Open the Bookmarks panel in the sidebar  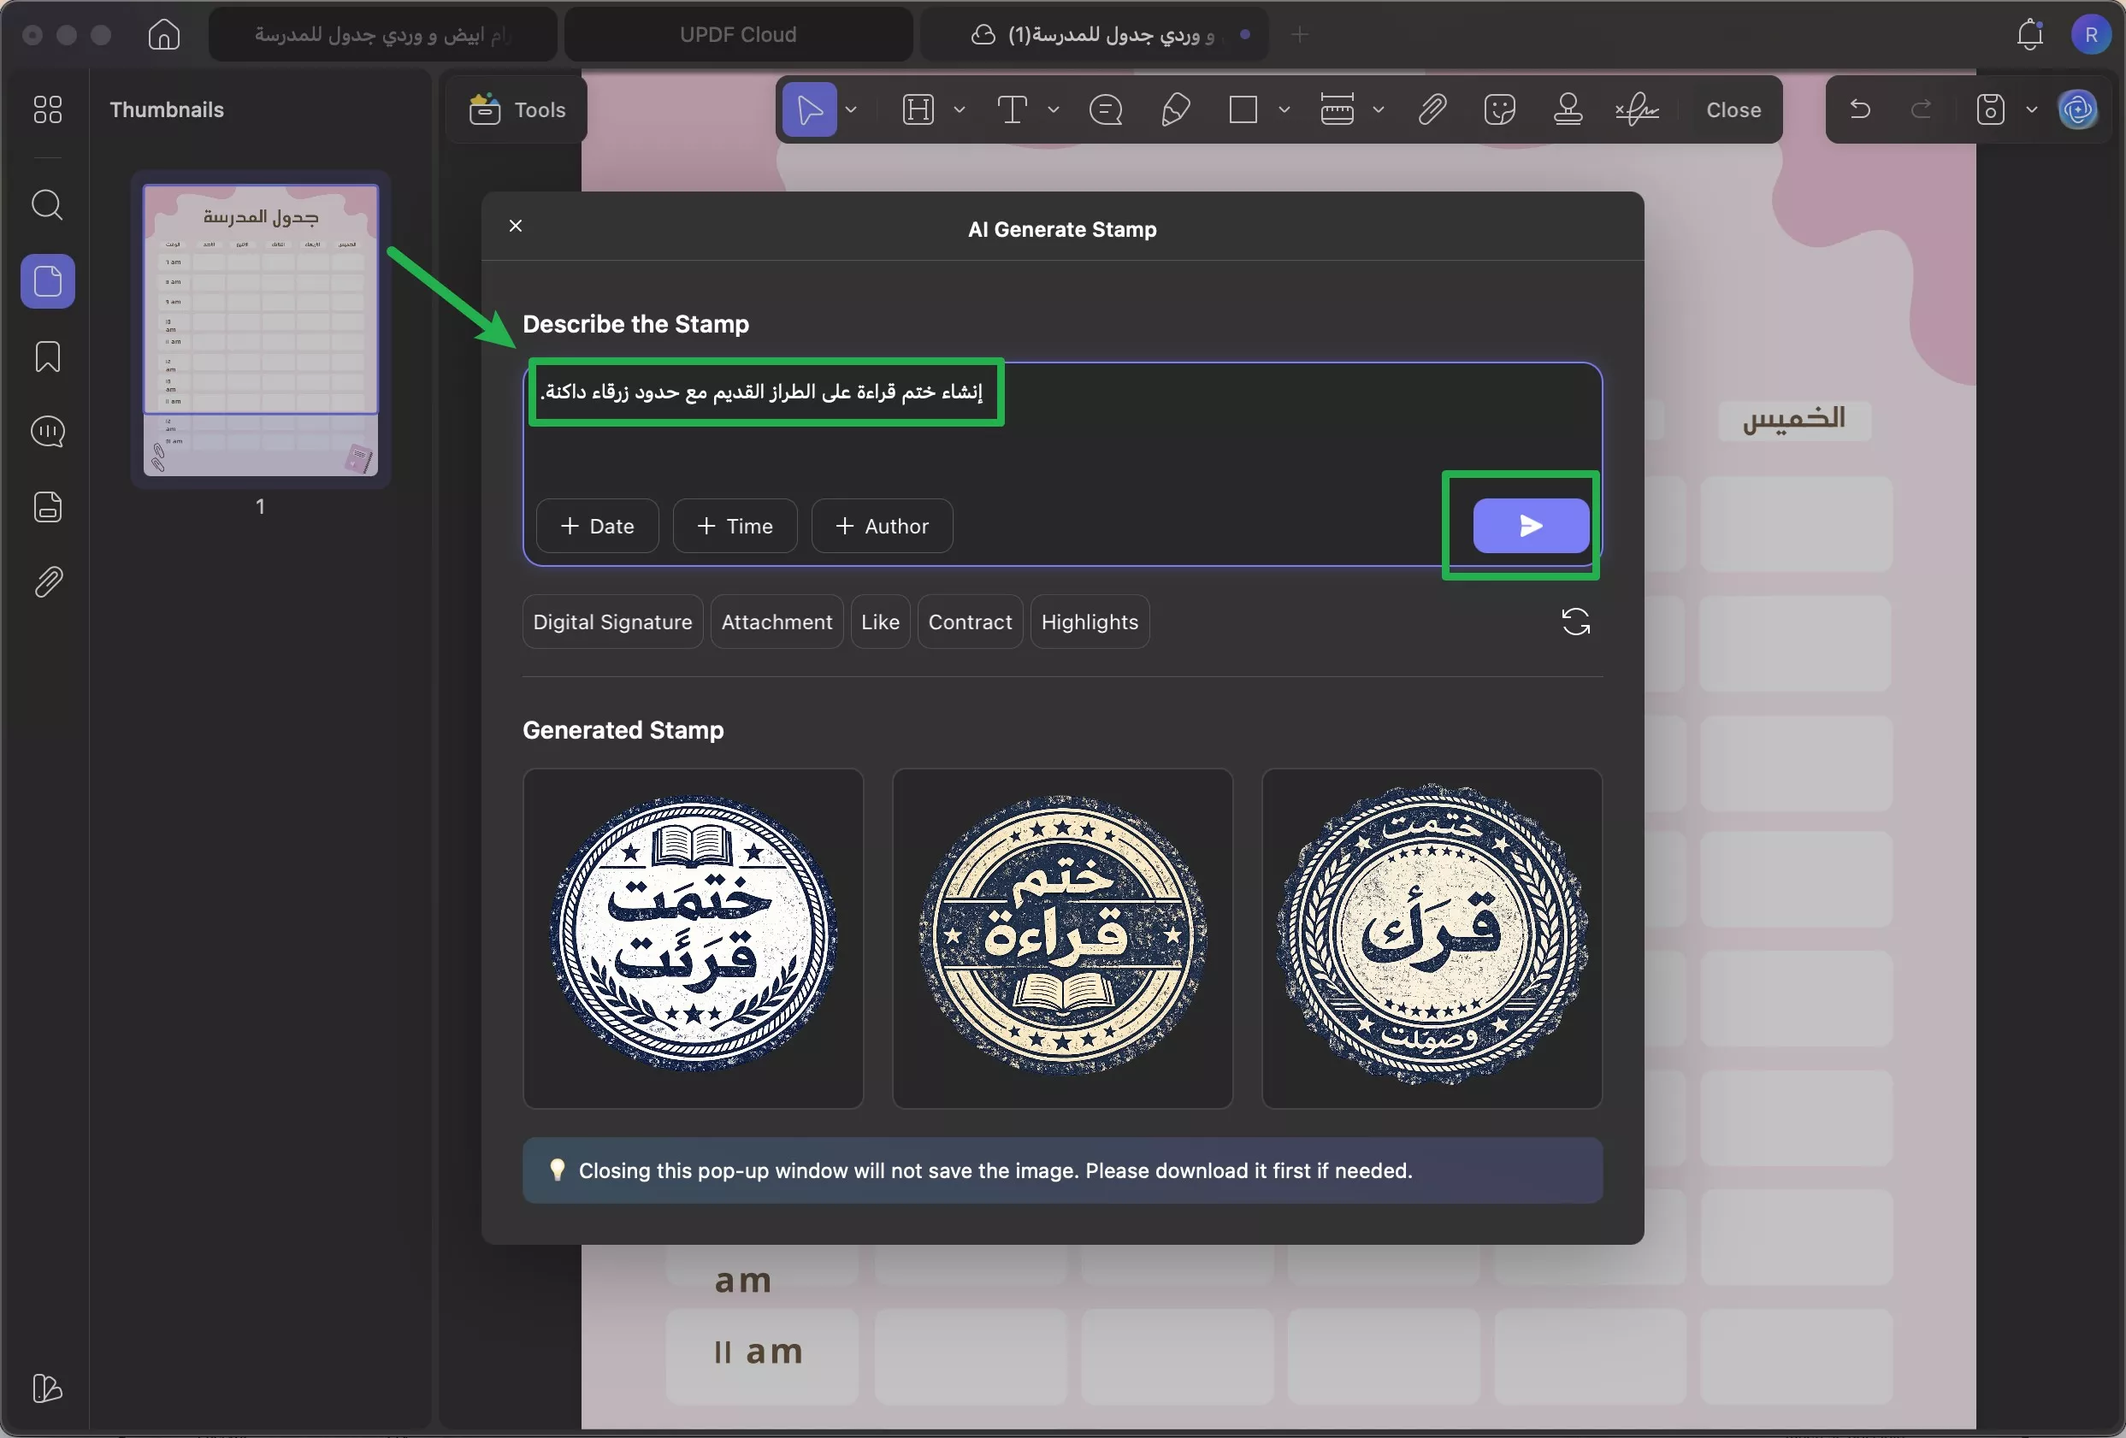47,356
